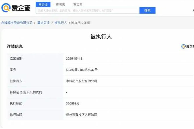
Task: Click the court name 福州市鼓楼区人民法院
Action: click(x=82, y=115)
